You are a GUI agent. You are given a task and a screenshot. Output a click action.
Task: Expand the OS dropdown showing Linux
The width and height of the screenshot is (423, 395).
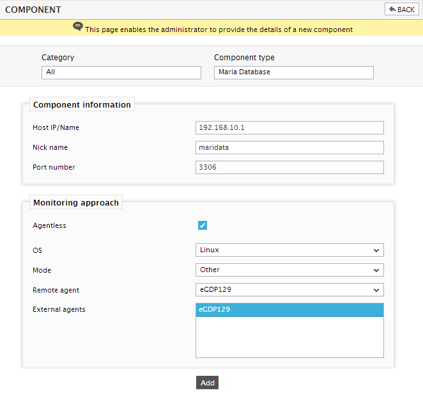pyautogui.click(x=289, y=250)
